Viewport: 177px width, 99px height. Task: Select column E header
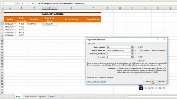71,8
